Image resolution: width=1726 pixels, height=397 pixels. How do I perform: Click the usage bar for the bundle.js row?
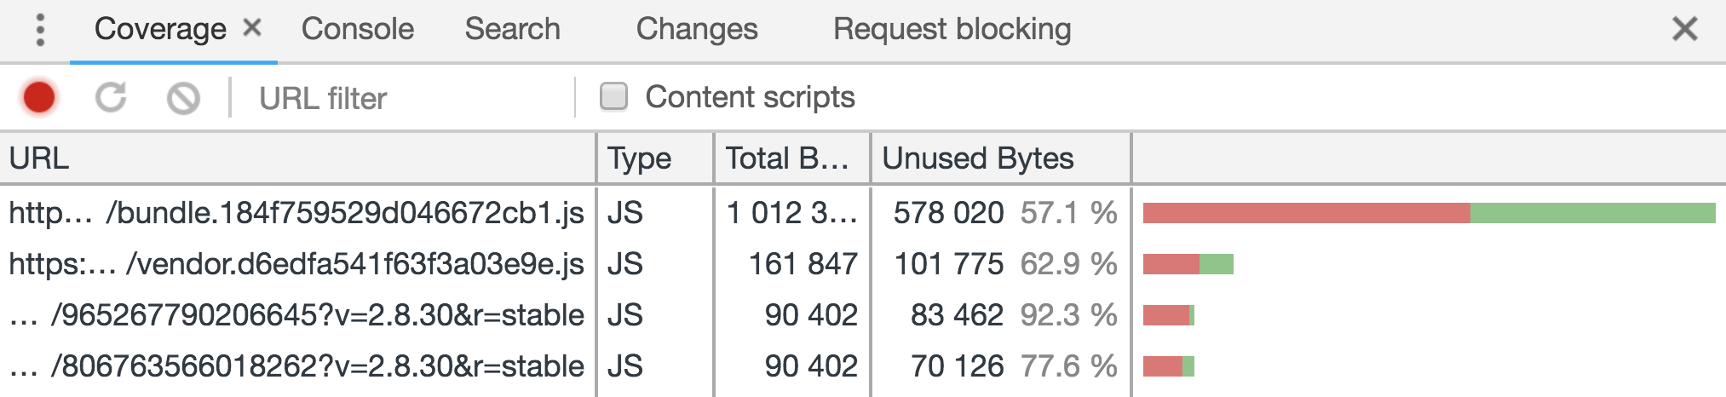click(x=1428, y=213)
